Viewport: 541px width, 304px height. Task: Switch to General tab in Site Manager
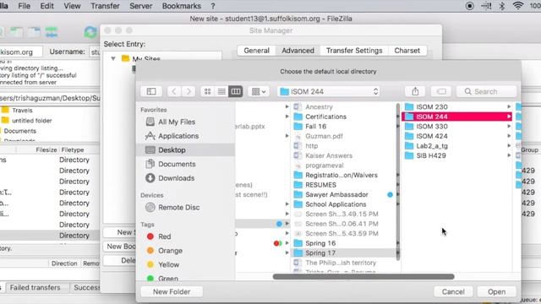point(256,51)
